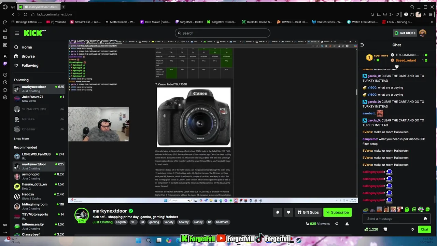Image resolution: width=437 pixels, height=246 pixels.
Task: Click the browser address bar URL
Action: 55,14
